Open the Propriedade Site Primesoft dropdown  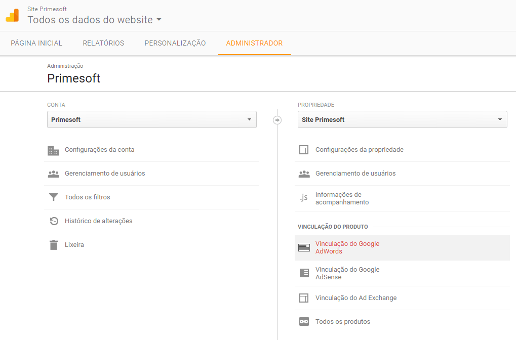pos(402,119)
